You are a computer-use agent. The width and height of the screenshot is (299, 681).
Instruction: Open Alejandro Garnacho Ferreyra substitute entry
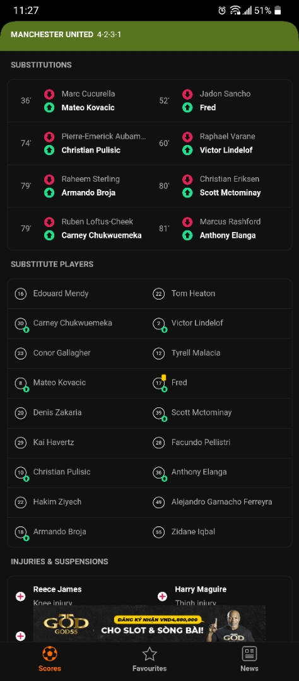(221, 502)
